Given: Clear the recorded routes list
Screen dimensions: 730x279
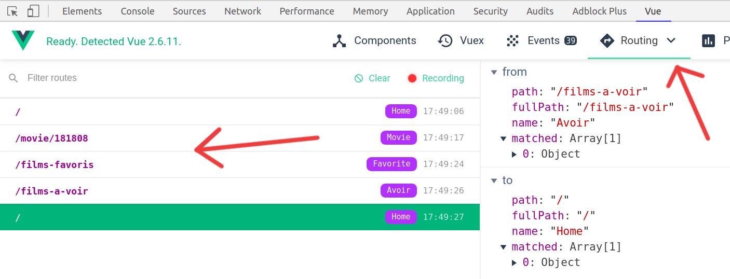Looking at the screenshot, I should coord(372,78).
